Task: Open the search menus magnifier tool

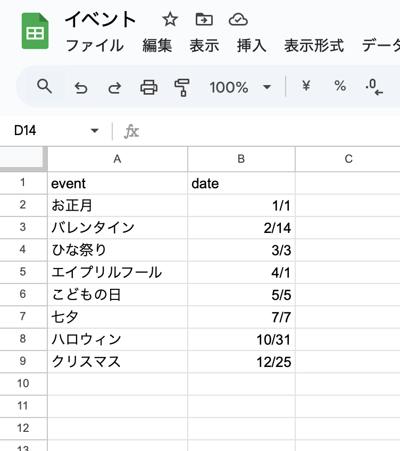Action: tap(44, 86)
